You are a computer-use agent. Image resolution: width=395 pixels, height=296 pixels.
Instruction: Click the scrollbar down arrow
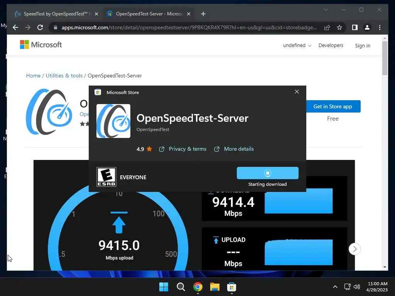385,267
